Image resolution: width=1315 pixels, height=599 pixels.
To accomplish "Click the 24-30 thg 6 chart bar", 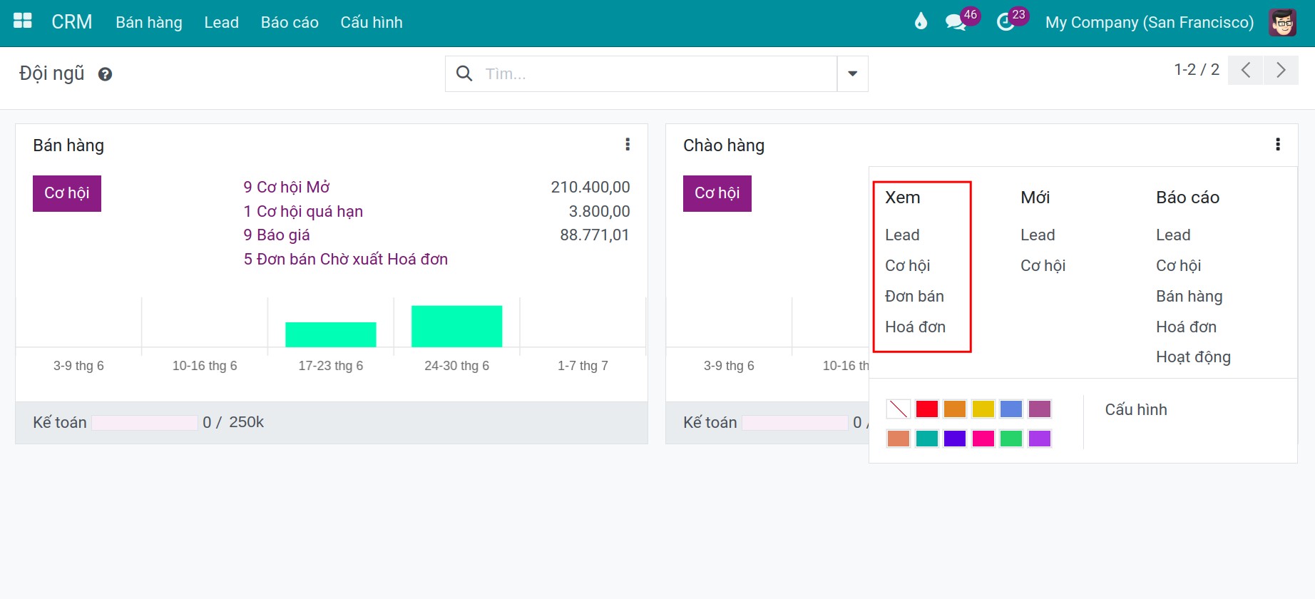I will tap(456, 327).
